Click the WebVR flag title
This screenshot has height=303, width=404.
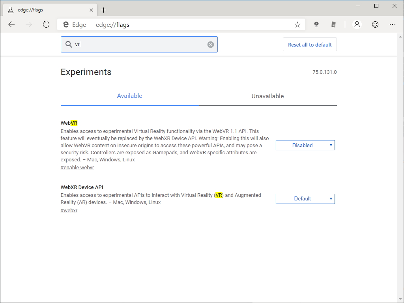(x=69, y=123)
